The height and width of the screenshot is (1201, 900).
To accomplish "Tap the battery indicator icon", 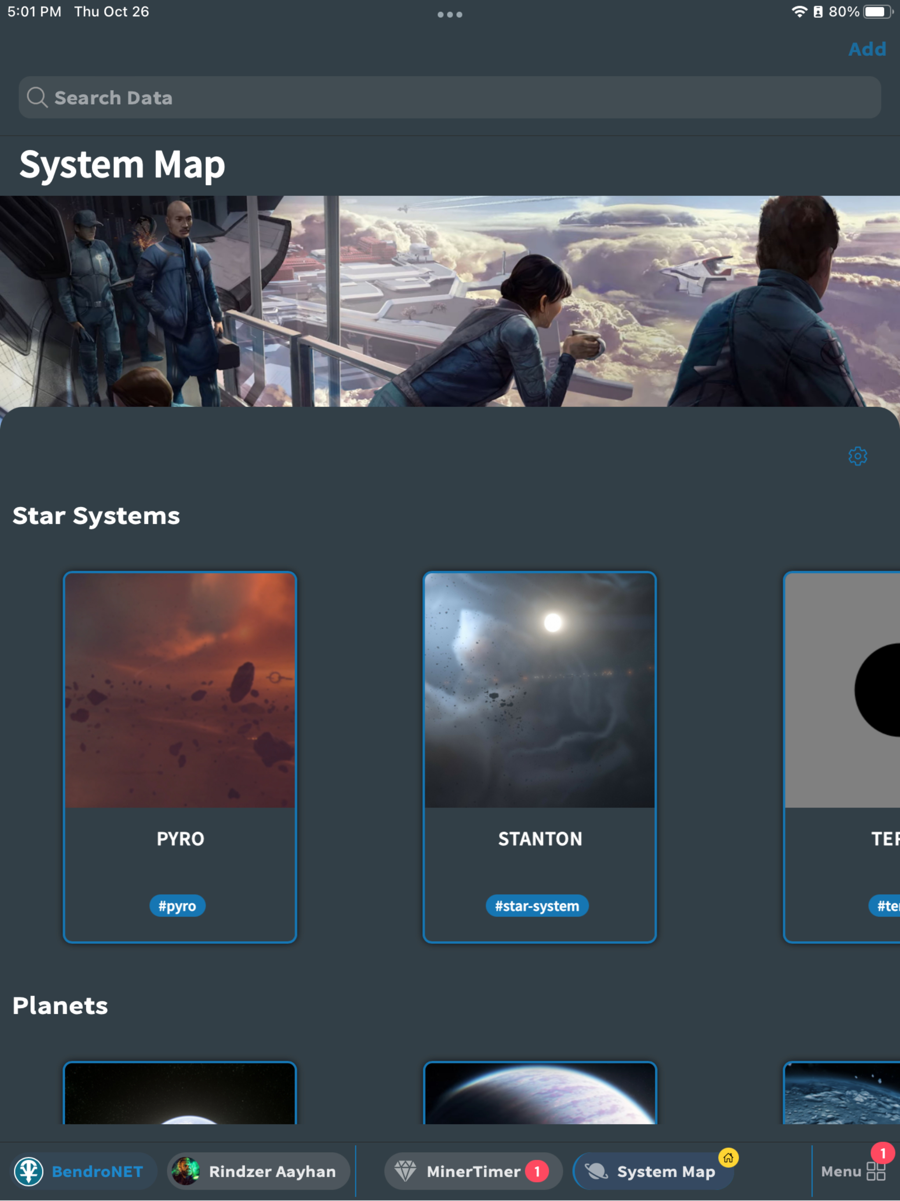I will pyautogui.click(x=878, y=11).
